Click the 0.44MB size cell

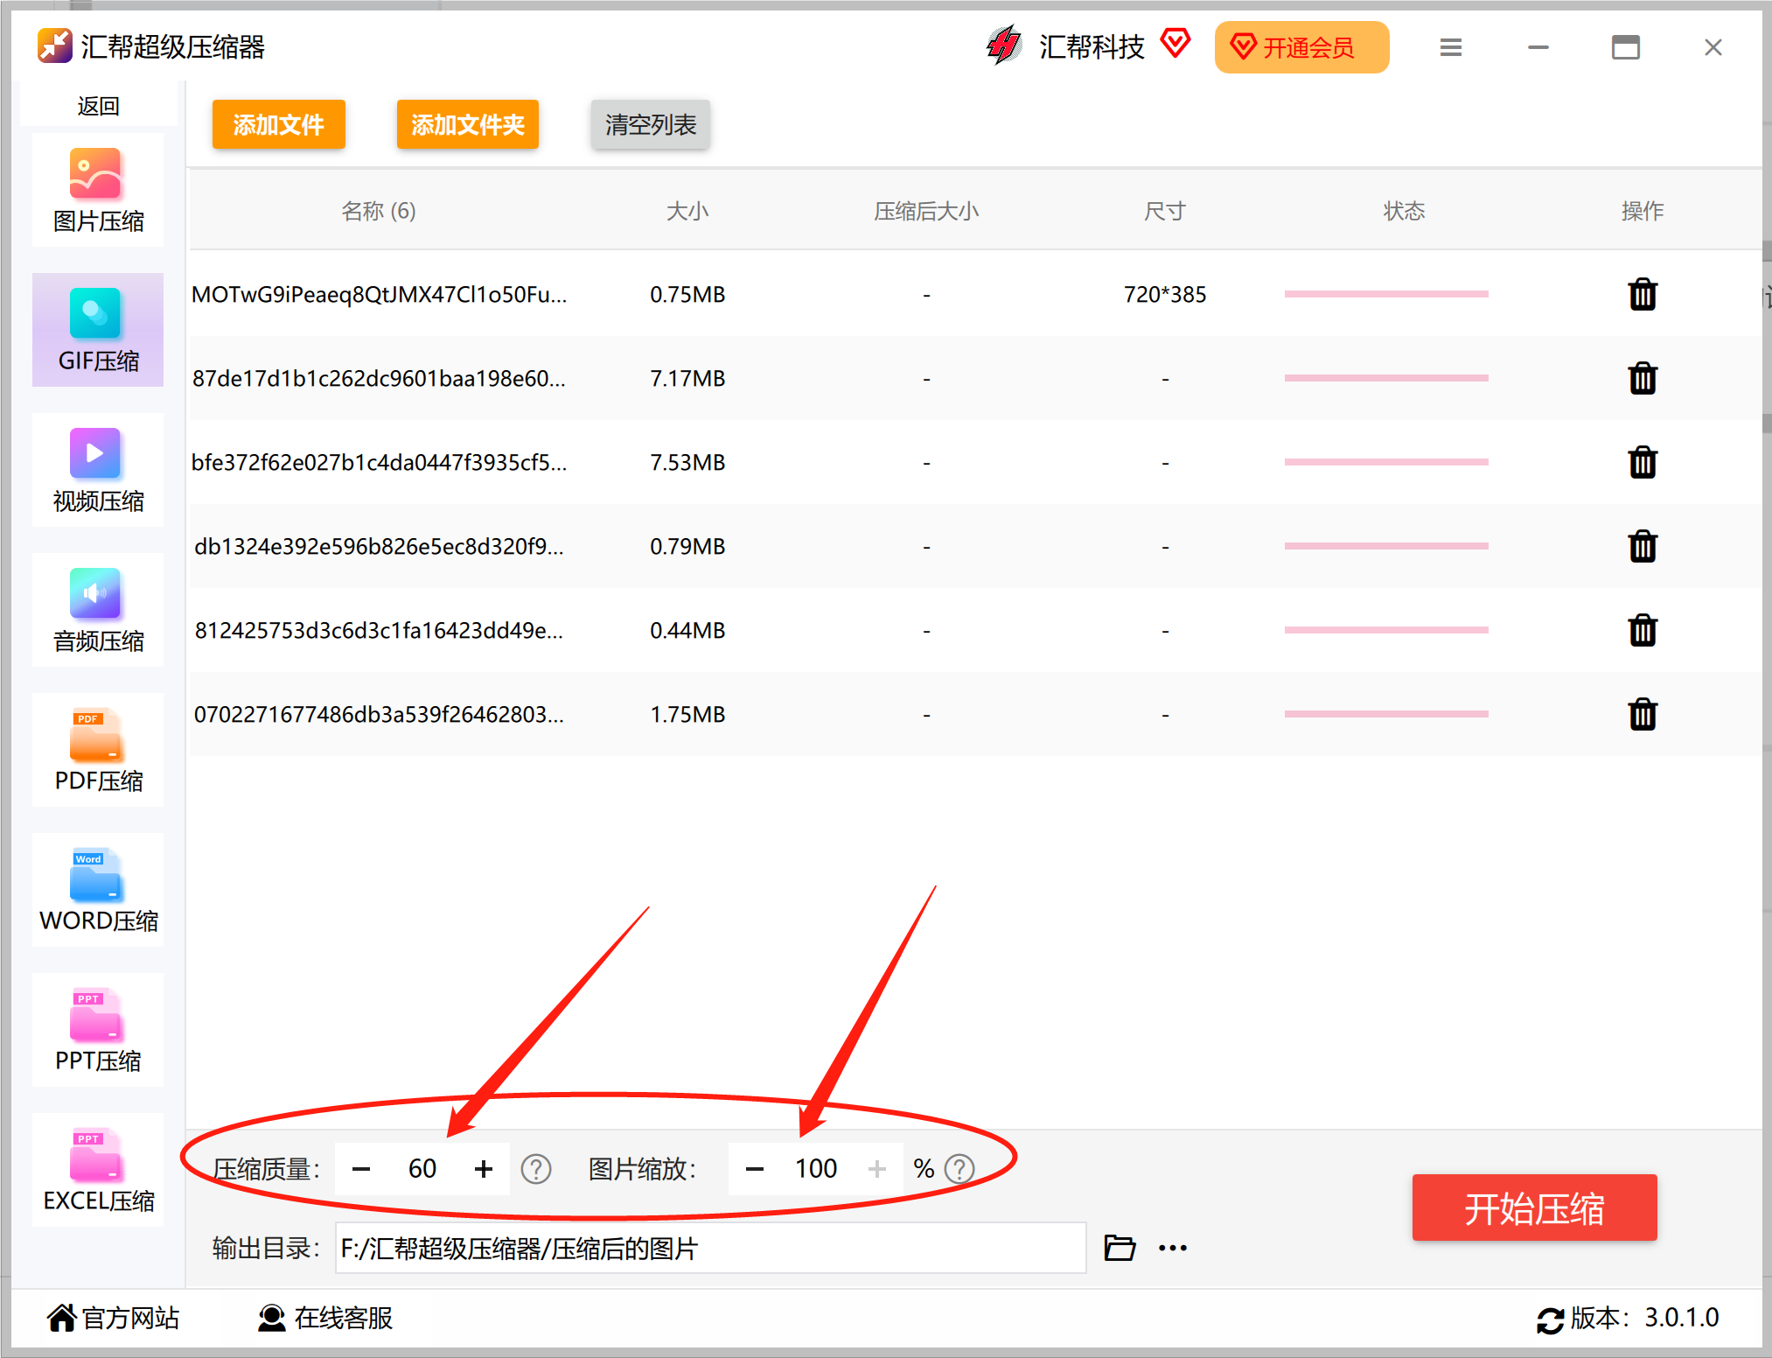coord(687,631)
